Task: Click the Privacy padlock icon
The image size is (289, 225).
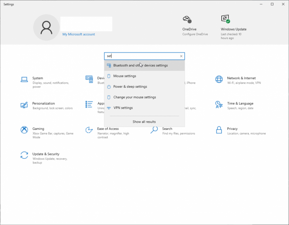Action: (219, 130)
